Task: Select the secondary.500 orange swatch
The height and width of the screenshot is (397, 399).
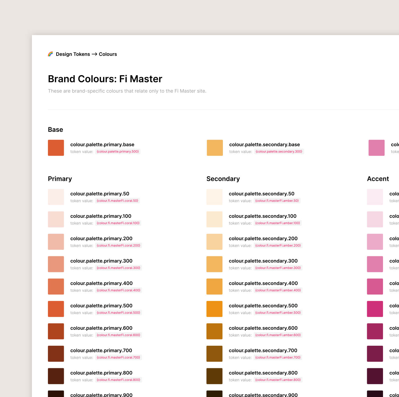Action: click(x=215, y=309)
